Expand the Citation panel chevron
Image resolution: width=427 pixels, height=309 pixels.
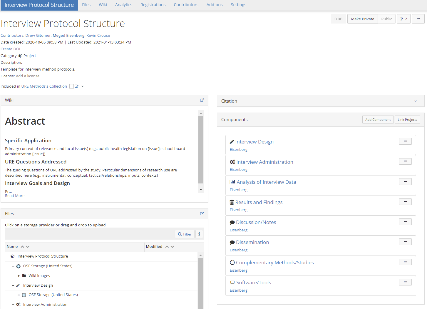pyautogui.click(x=416, y=101)
